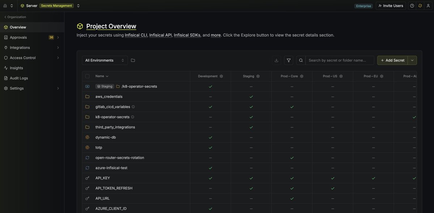Toggle the select-all checkbox in table header

click(x=87, y=76)
